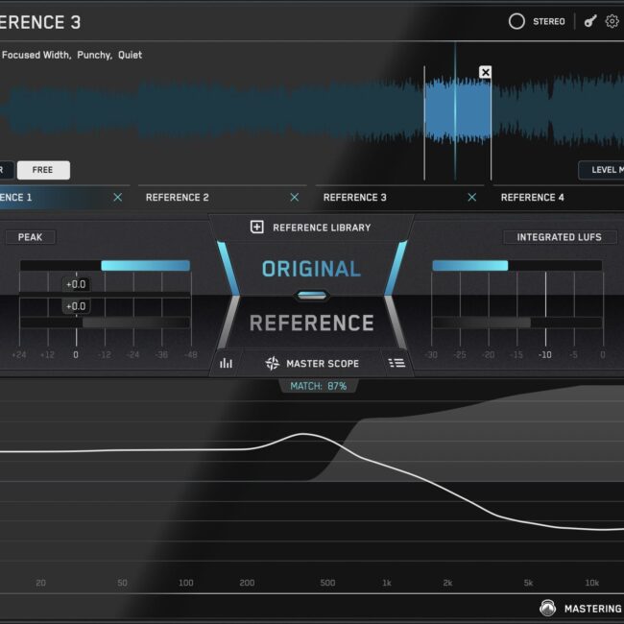Toggle the Stereo circle indicator
Screen dimensions: 624x624
516,21
